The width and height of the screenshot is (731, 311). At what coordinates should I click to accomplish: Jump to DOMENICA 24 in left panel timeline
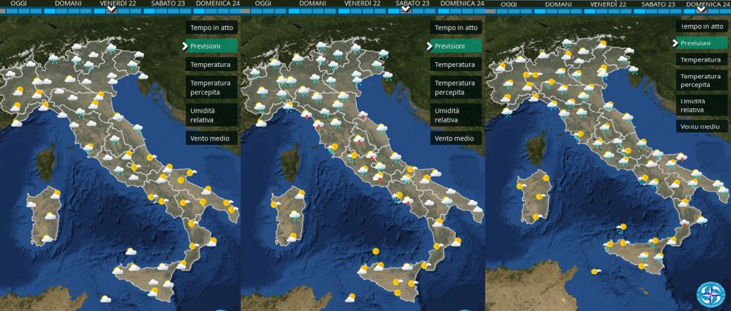pyautogui.click(x=218, y=4)
